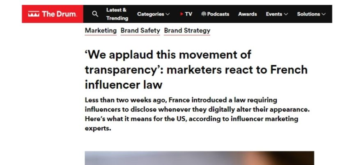Click the Categories text label
This screenshot has height=165, width=354.
pos(150,14)
